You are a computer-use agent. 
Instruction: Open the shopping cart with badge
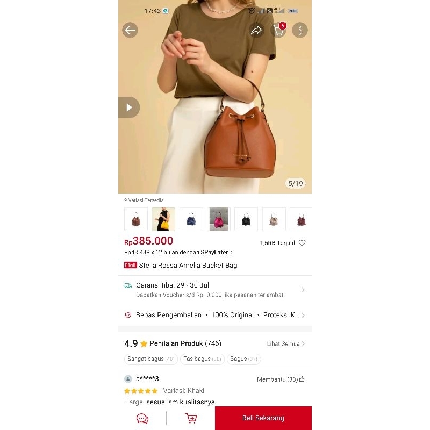coord(278,30)
